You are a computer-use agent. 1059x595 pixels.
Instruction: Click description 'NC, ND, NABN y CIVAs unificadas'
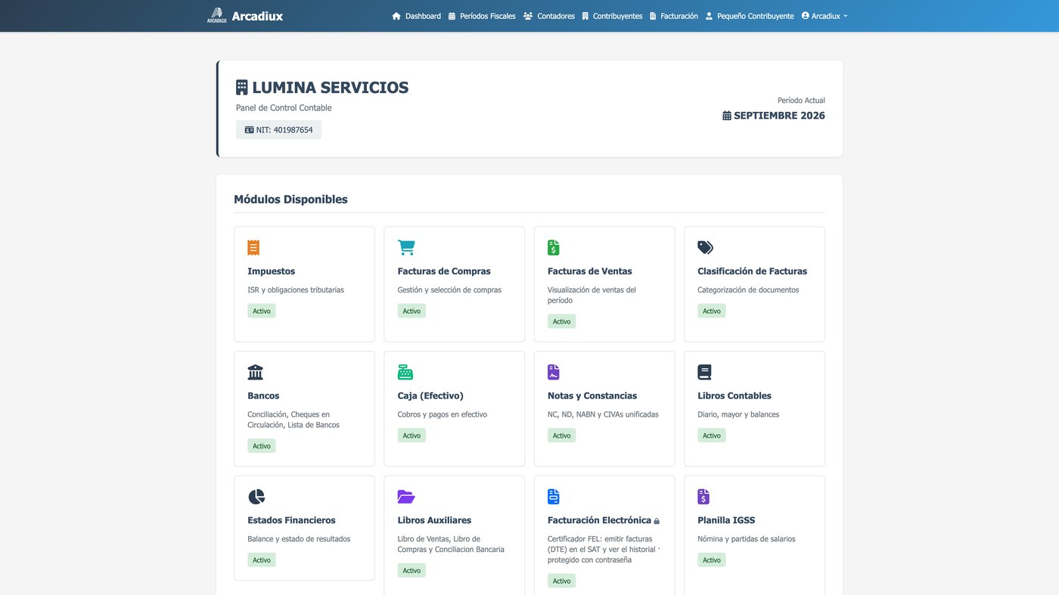coord(603,414)
